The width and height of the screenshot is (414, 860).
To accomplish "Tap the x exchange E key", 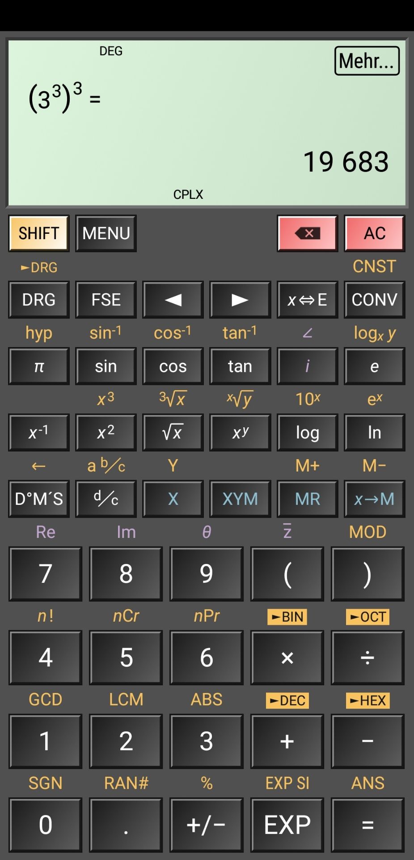I will click(x=308, y=300).
